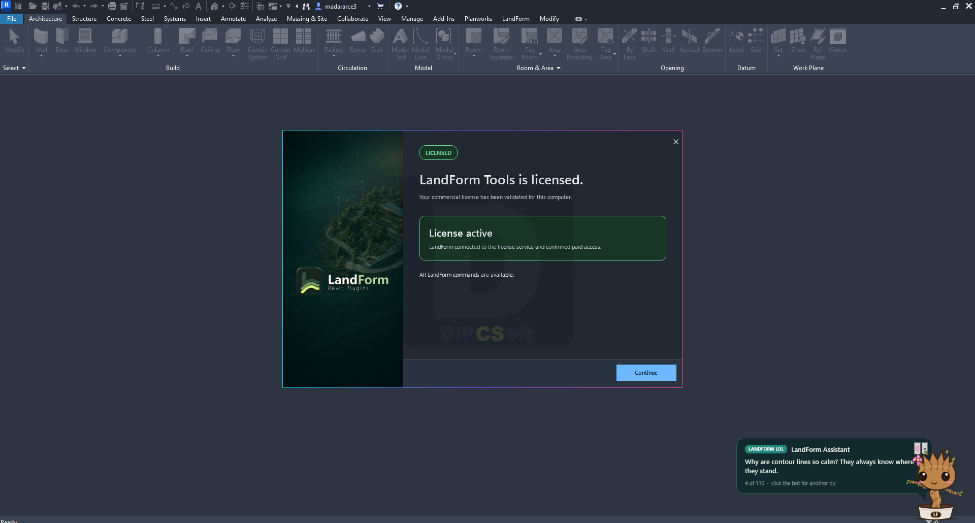Click the pink gender button in the assistant bubble
975x523 pixels.
tap(917, 448)
